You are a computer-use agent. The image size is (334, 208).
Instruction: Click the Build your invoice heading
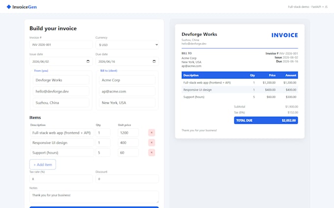tap(53, 28)
